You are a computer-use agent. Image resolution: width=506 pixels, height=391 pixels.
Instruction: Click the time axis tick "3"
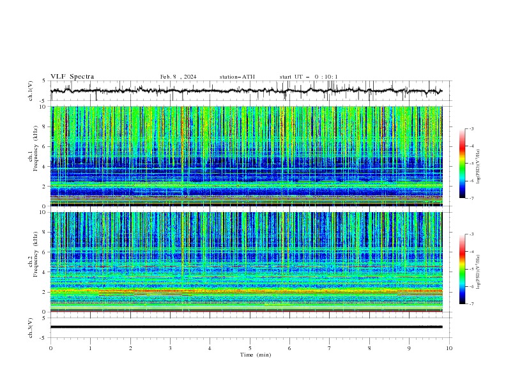click(170, 348)
